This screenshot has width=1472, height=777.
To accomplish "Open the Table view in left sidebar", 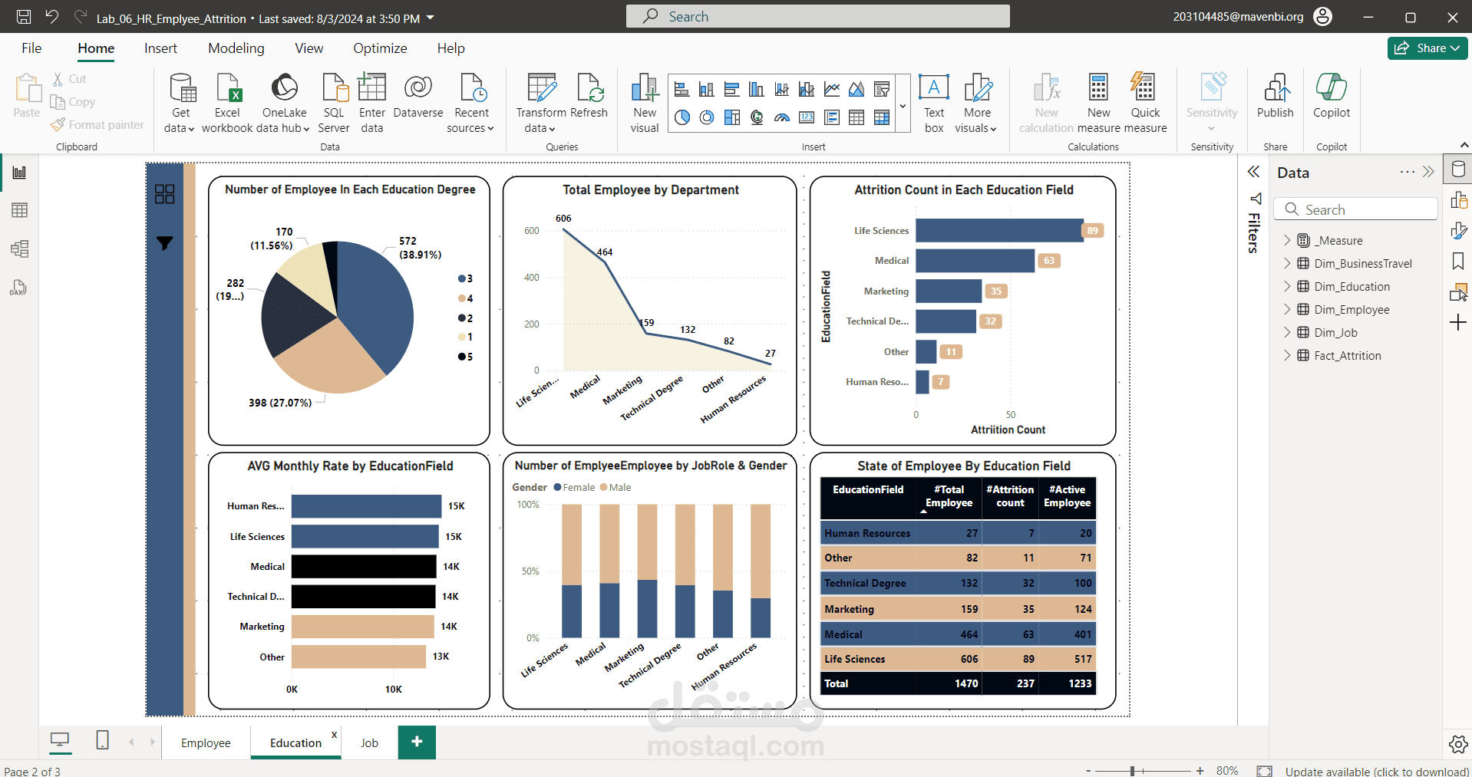I will click(19, 210).
